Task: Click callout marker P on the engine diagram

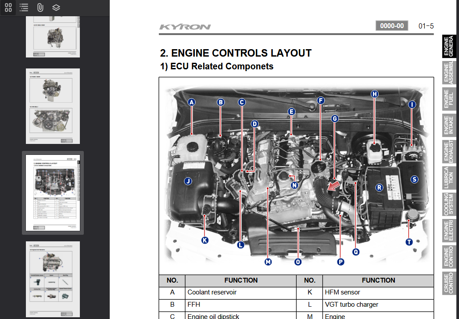Action: [x=341, y=262]
